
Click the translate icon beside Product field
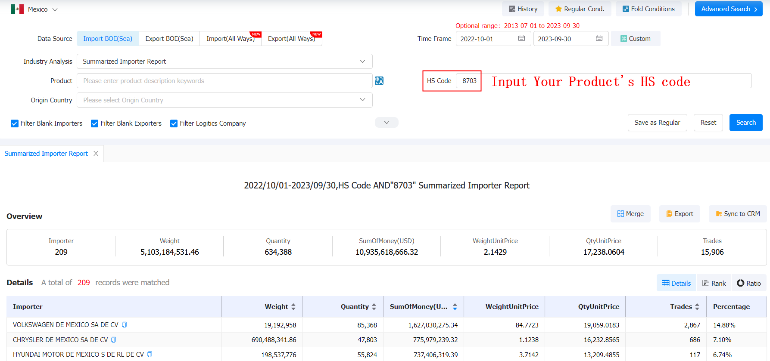click(379, 81)
